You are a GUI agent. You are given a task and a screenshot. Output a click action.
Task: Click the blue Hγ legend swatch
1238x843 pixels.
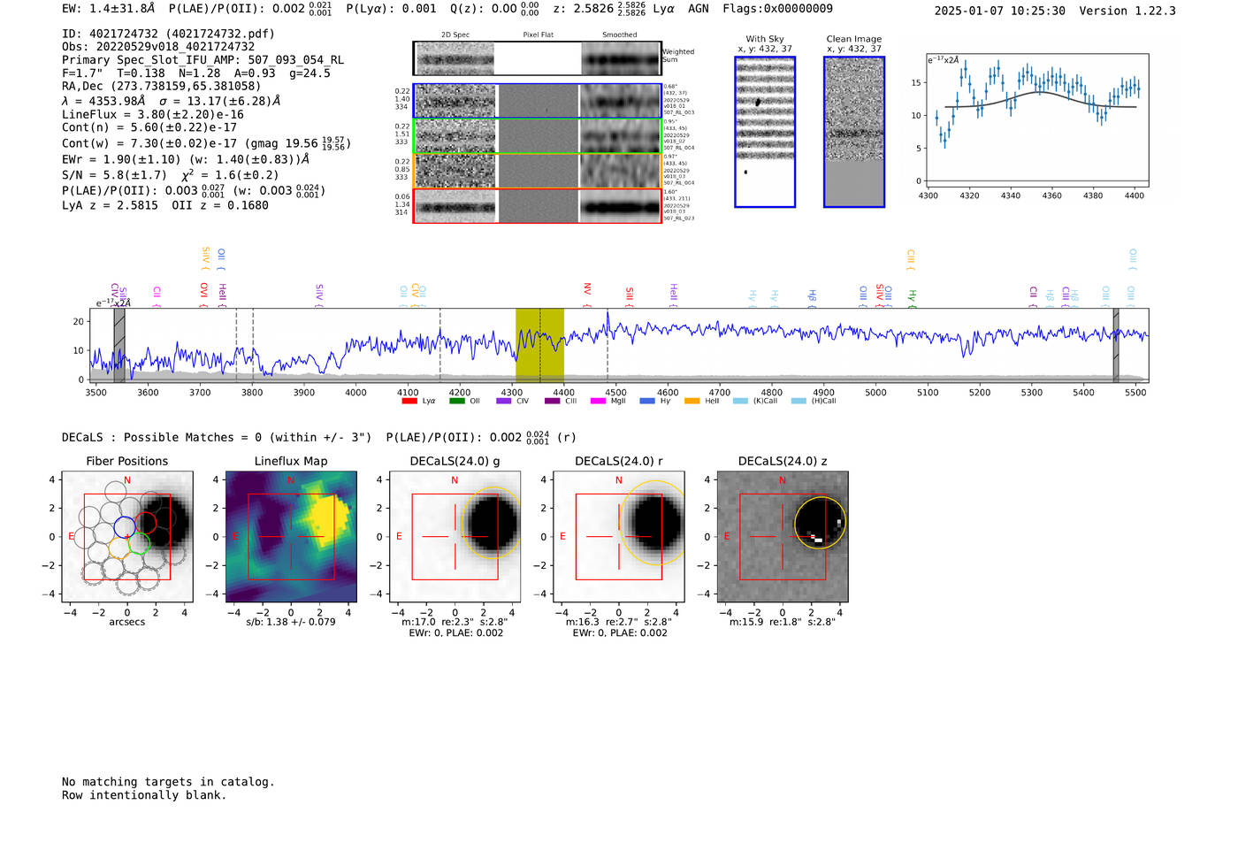tap(647, 401)
